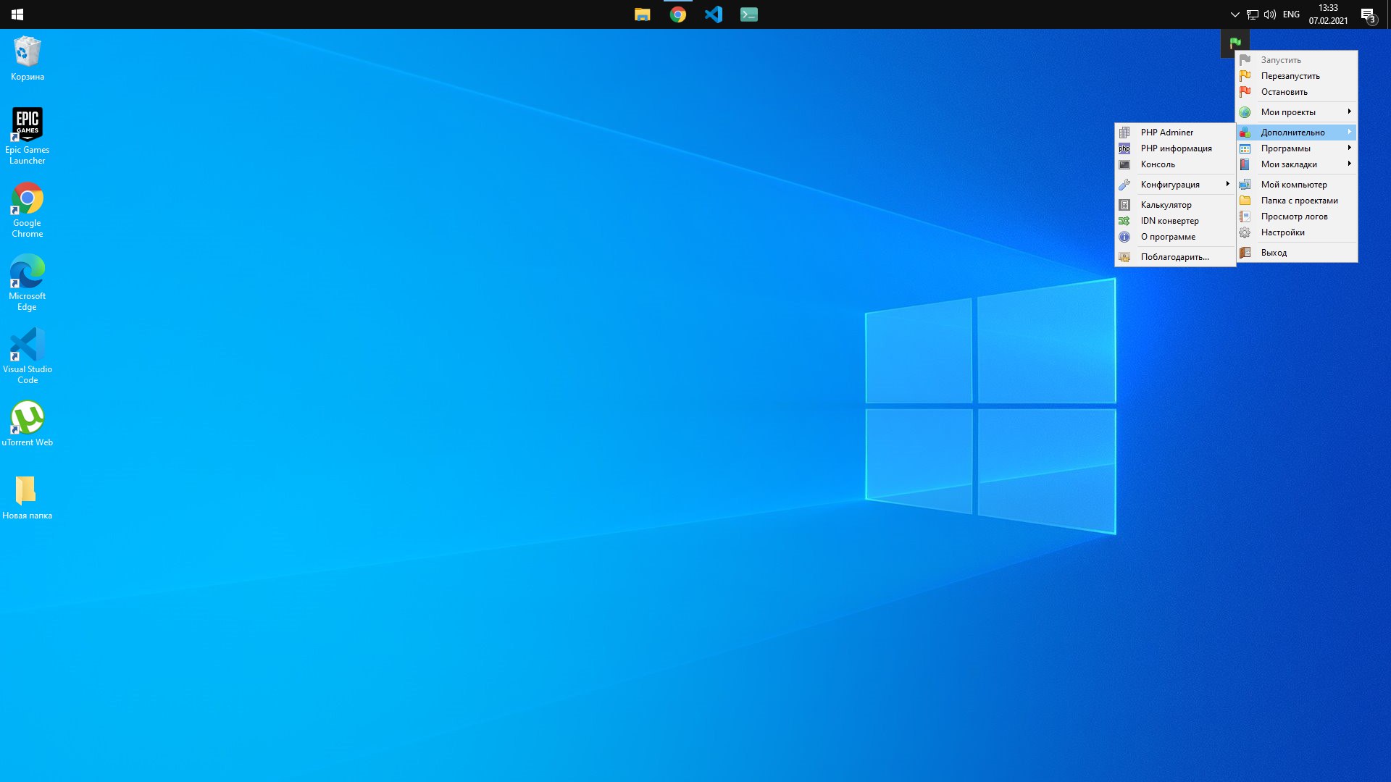The height and width of the screenshot is (782, 1391).
Task: Open Visual Studio Code from taskbar
Action: pos(714,14)
